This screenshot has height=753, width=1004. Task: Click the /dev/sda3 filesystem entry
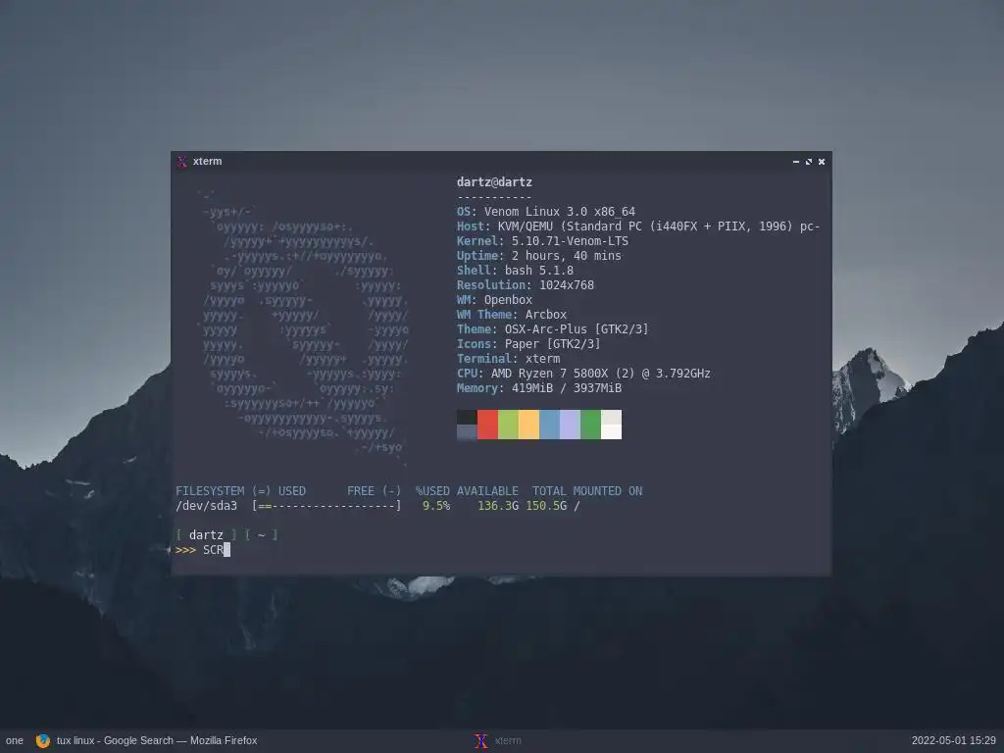(206, 506)
